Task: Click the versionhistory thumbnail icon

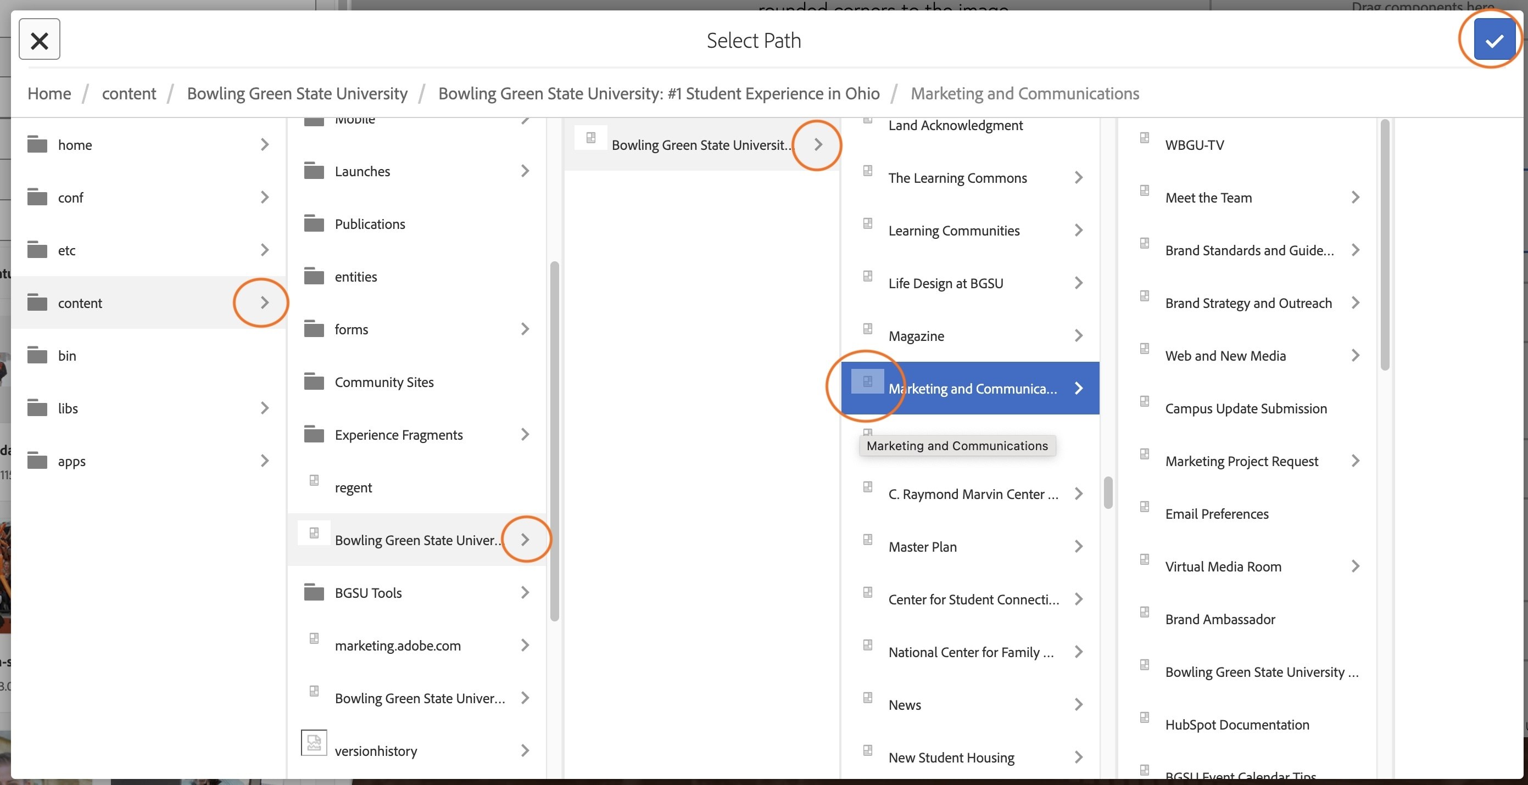Action: click(x=314, y=742)
